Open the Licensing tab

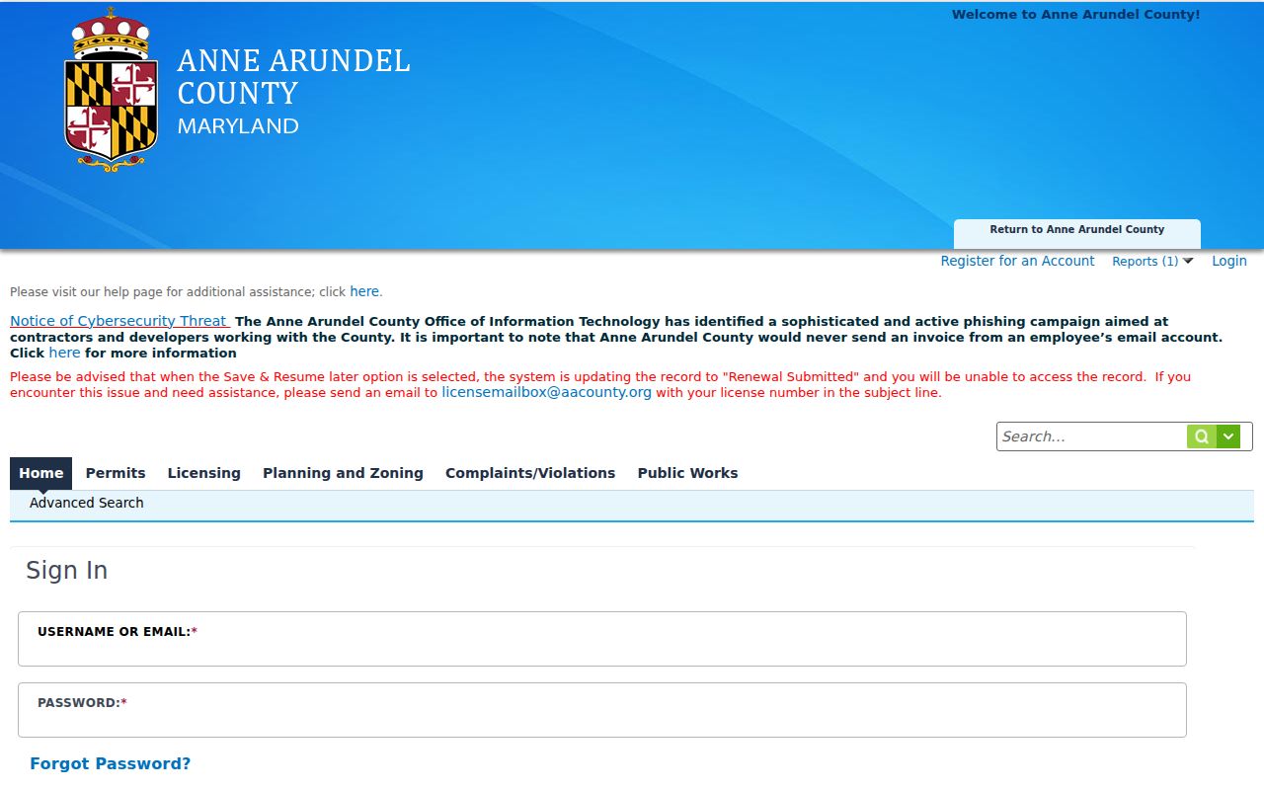pyautogui.click(x=204, y=473)
